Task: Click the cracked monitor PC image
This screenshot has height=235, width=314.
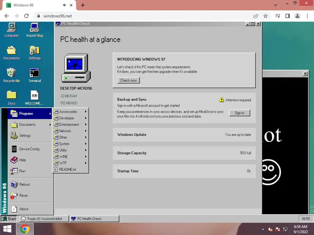Action: (x=76, y=68)
